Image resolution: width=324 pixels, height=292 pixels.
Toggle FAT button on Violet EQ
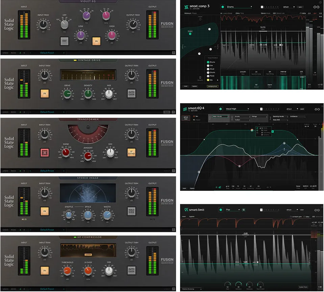click(x=65, y=41)
